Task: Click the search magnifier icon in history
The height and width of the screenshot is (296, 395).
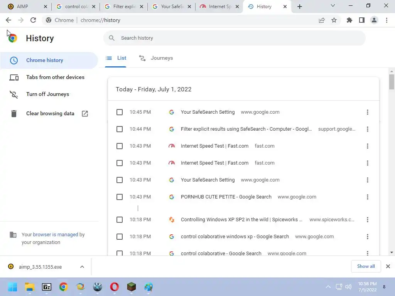Action: [x=111, y=38]
